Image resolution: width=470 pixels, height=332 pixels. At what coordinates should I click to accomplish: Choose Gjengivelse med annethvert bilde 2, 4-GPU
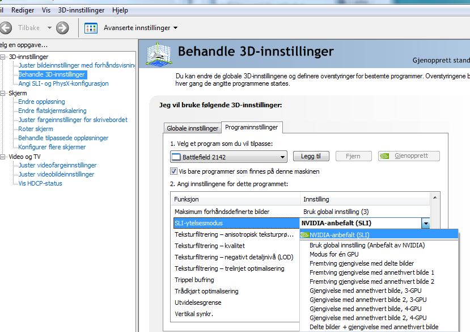pyautogui.click(x=379, y=318)
